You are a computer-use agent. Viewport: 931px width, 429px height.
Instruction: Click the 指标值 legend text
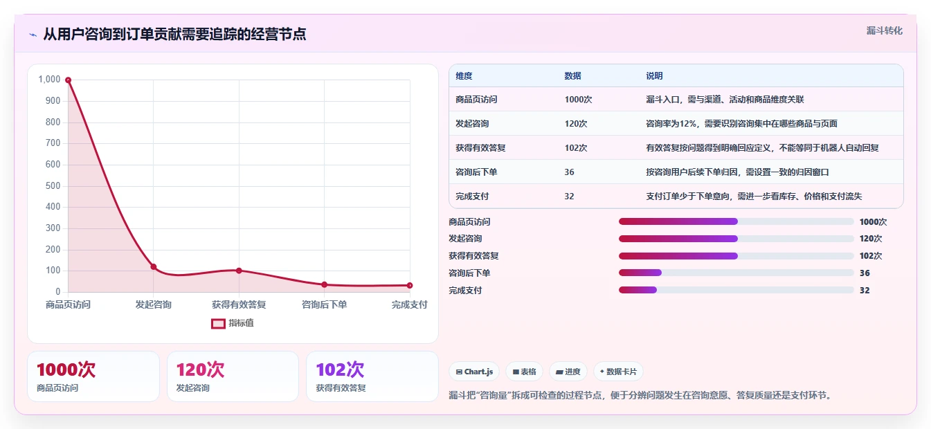tap(241, 323)
